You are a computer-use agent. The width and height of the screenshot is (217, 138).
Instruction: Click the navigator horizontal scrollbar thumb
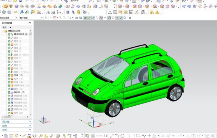click(x=8, y=117)
